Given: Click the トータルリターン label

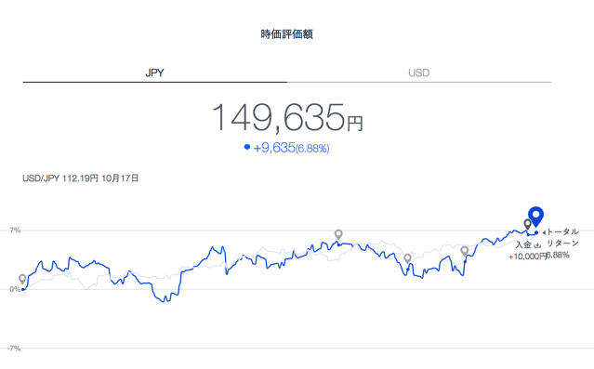Looking at the screenshot, I should point(562,237).
